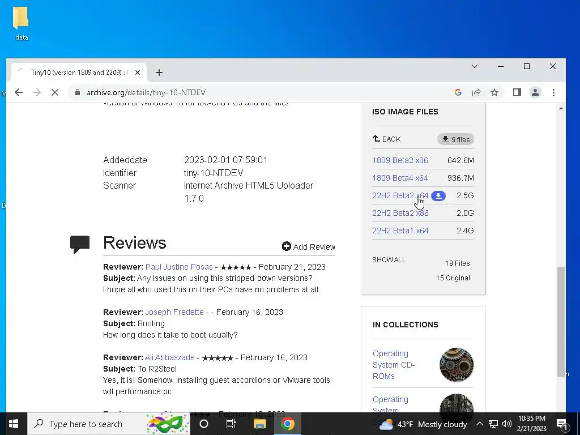Image resolution: width=580 pixels, height=435 pixels.
Task: Click the volume speaker tray icon
Action: coord(507,424)
